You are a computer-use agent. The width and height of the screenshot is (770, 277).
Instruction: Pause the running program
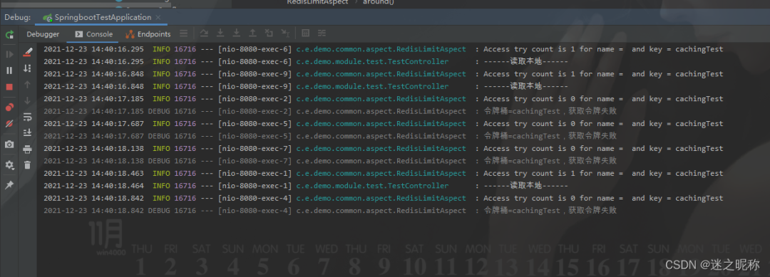click(9, 70)
